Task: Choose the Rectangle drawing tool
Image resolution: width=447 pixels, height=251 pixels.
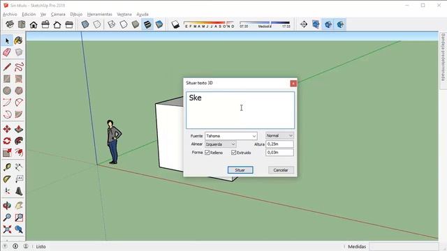Action: [7, 79]
